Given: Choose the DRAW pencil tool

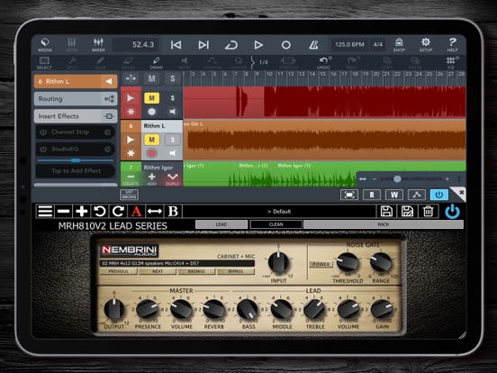Looking at the screenshot, I should coord(156,63).
